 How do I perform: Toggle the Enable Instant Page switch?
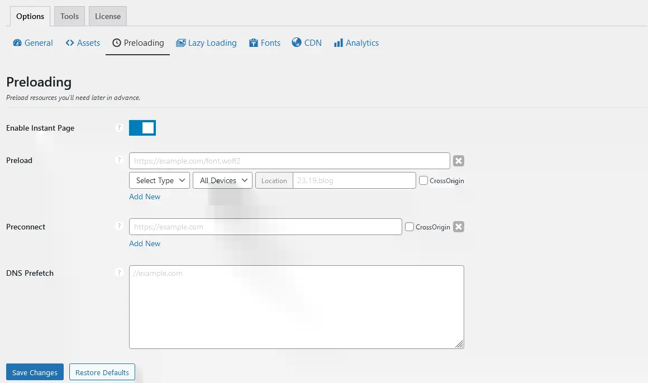point(142,128)
